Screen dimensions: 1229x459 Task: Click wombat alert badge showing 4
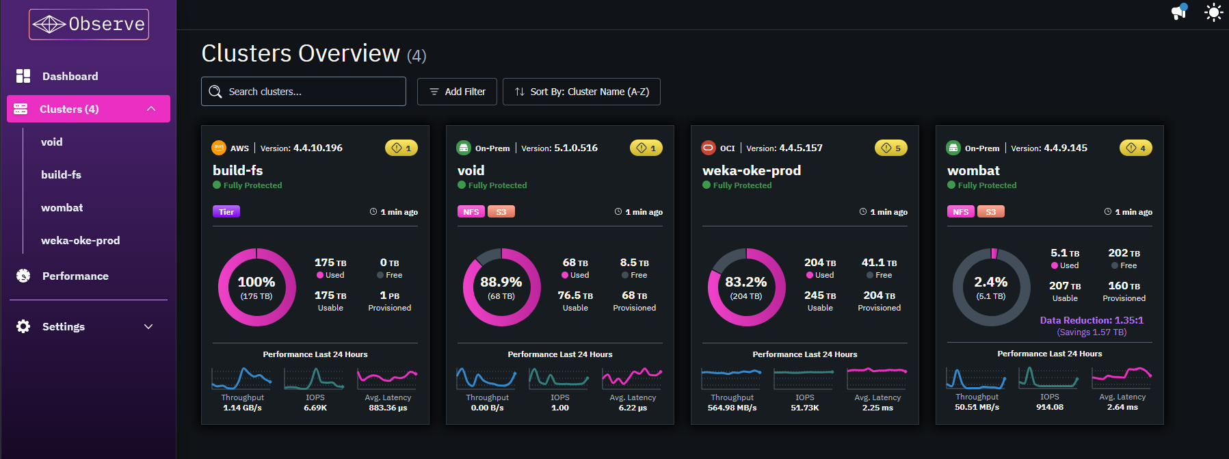1135,148
